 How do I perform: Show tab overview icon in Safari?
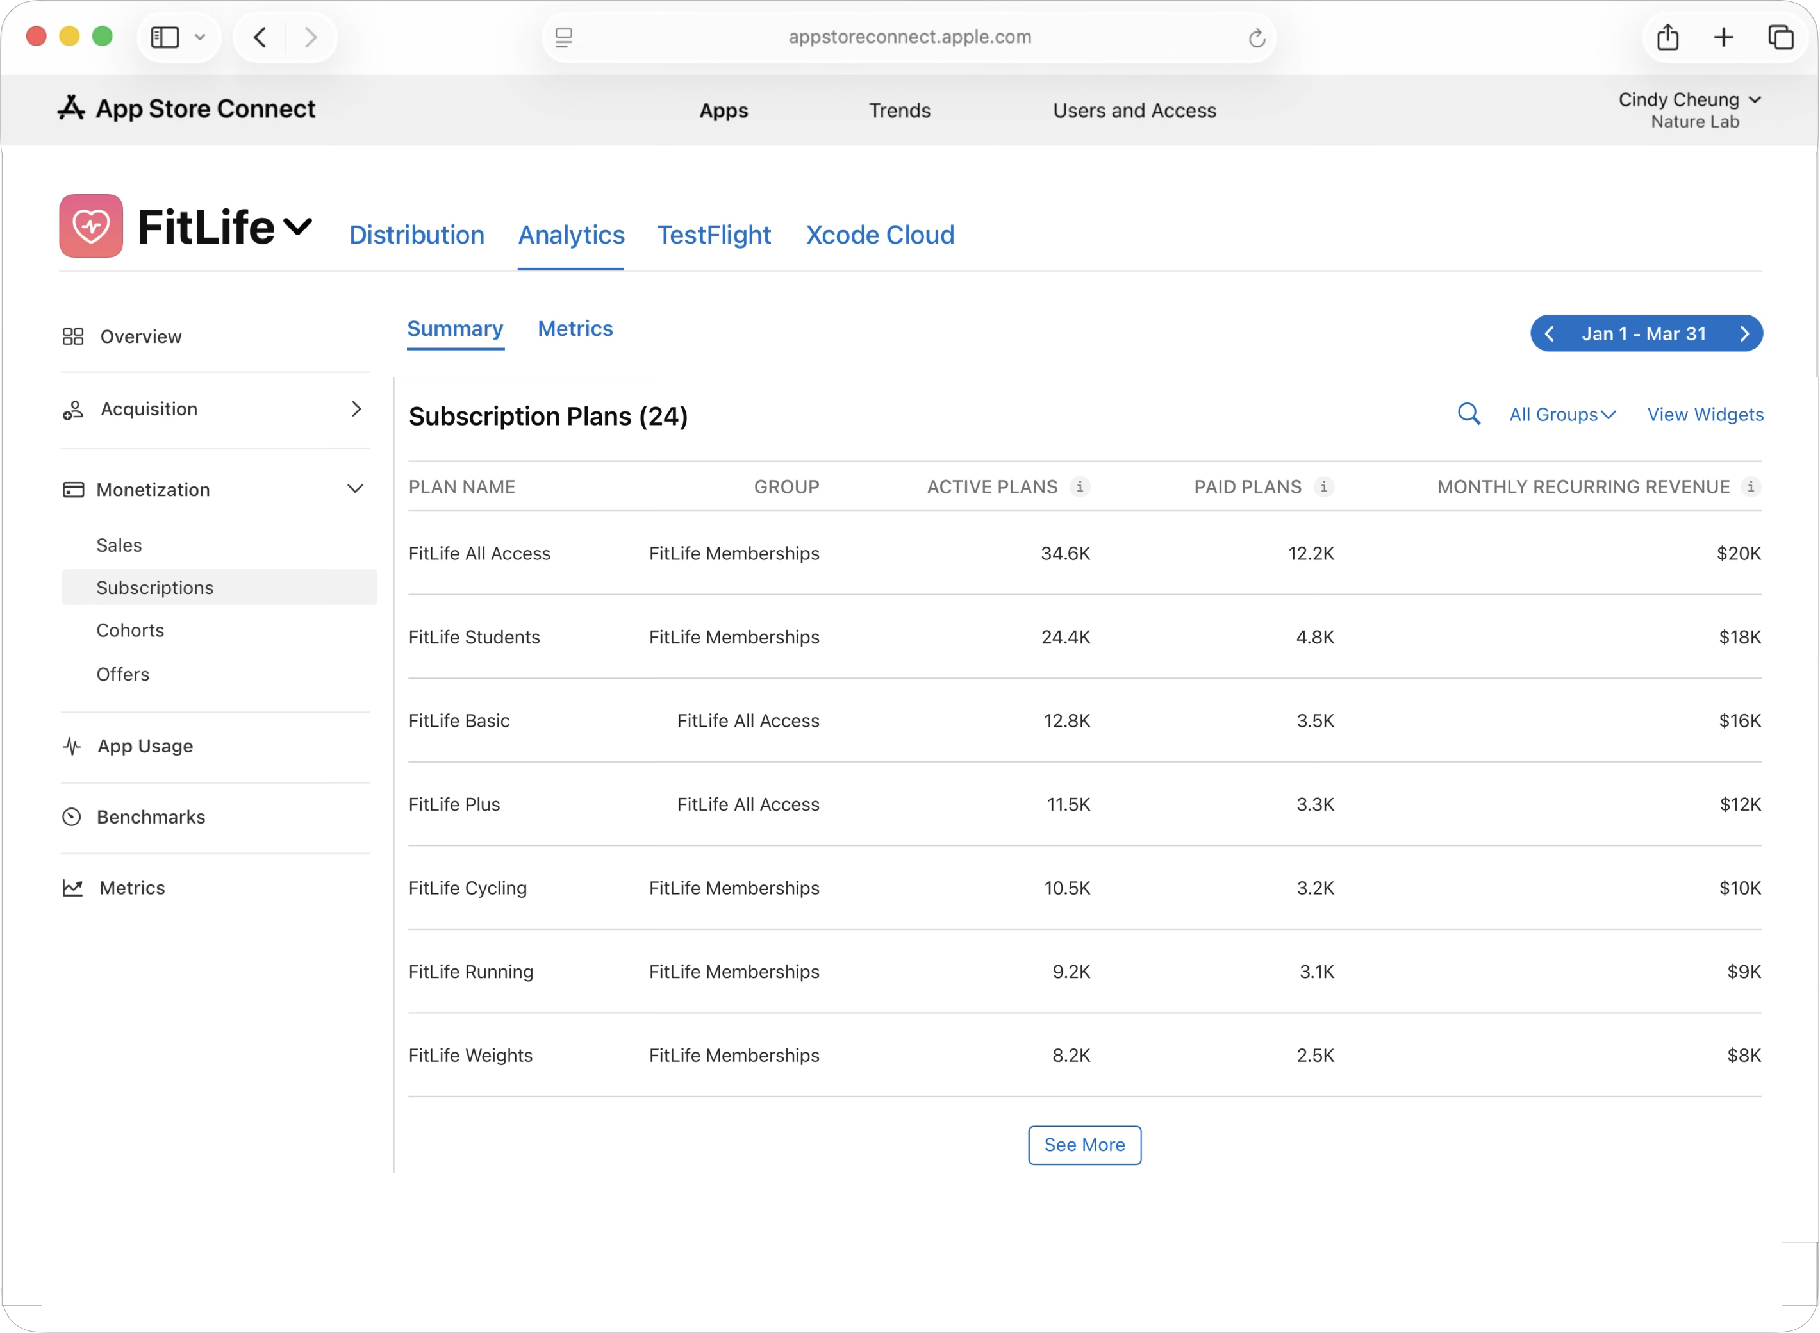tap(1780, 37)
